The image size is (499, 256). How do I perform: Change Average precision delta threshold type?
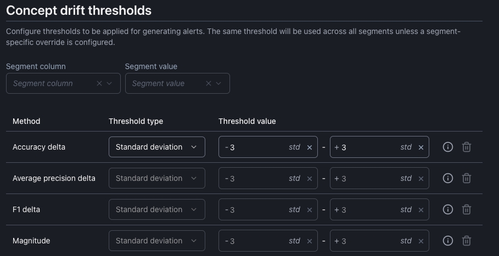coord(156,178)
